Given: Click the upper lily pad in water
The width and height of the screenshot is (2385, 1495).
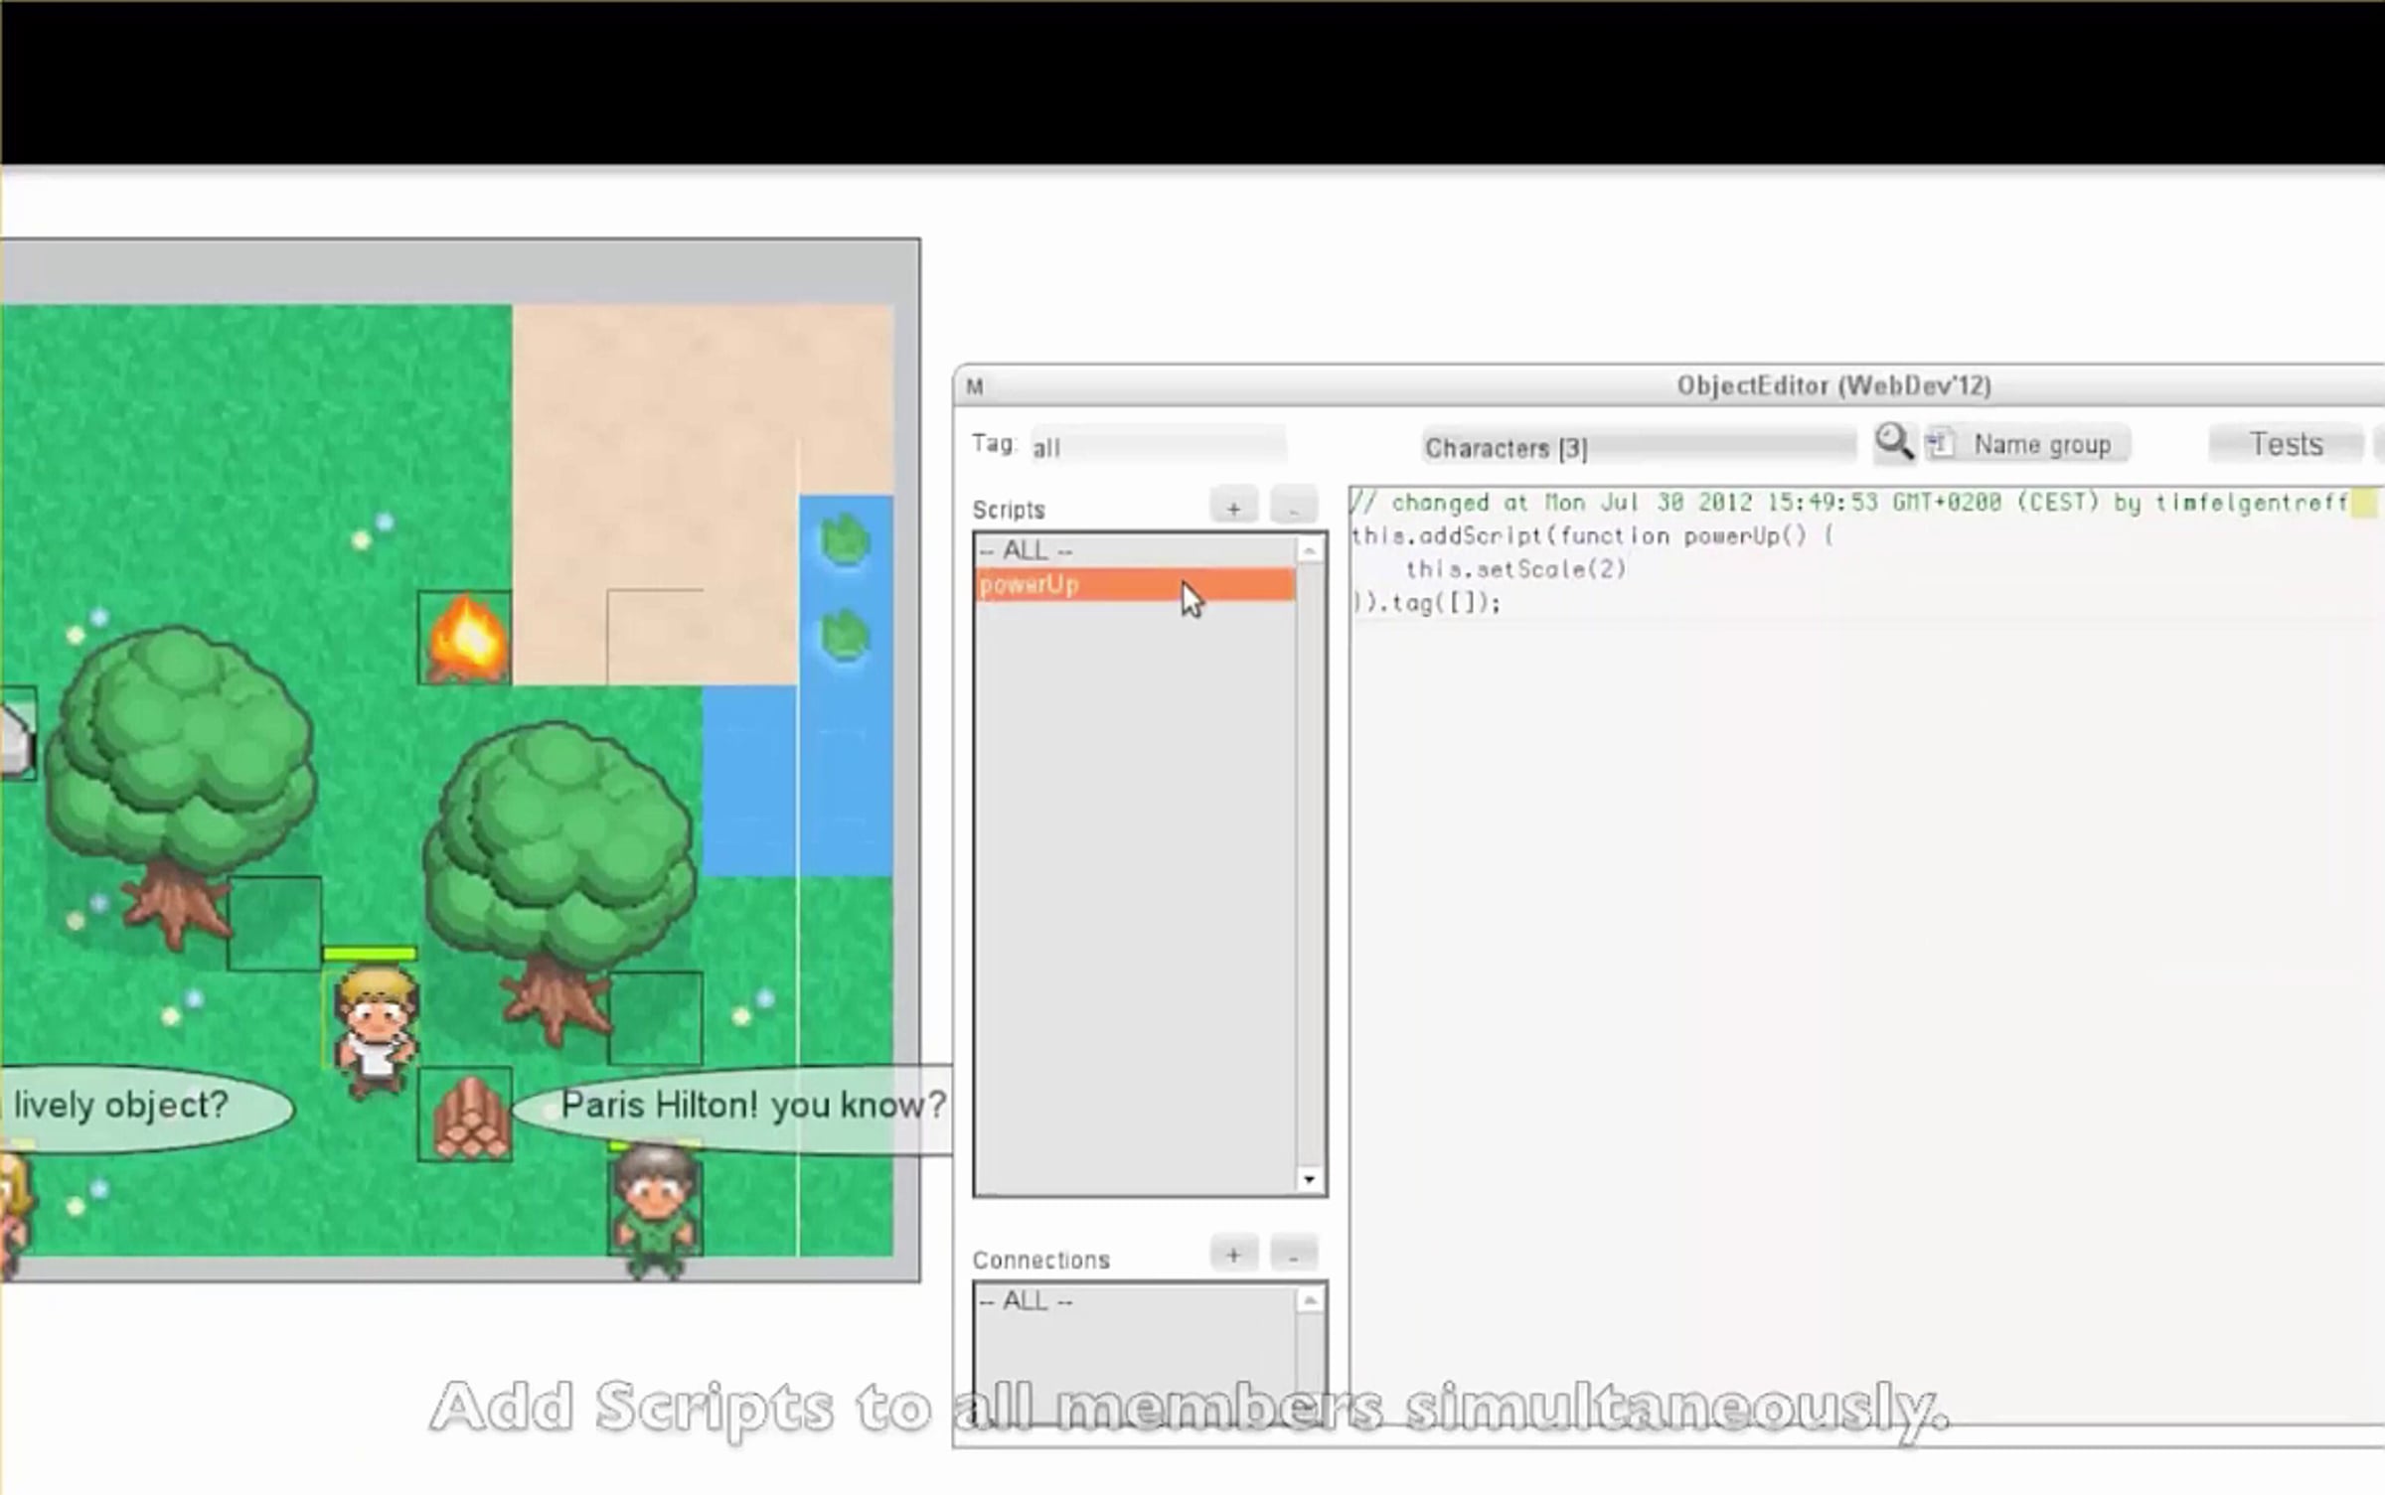Looking at the screenshot, I should click(845, 541).
